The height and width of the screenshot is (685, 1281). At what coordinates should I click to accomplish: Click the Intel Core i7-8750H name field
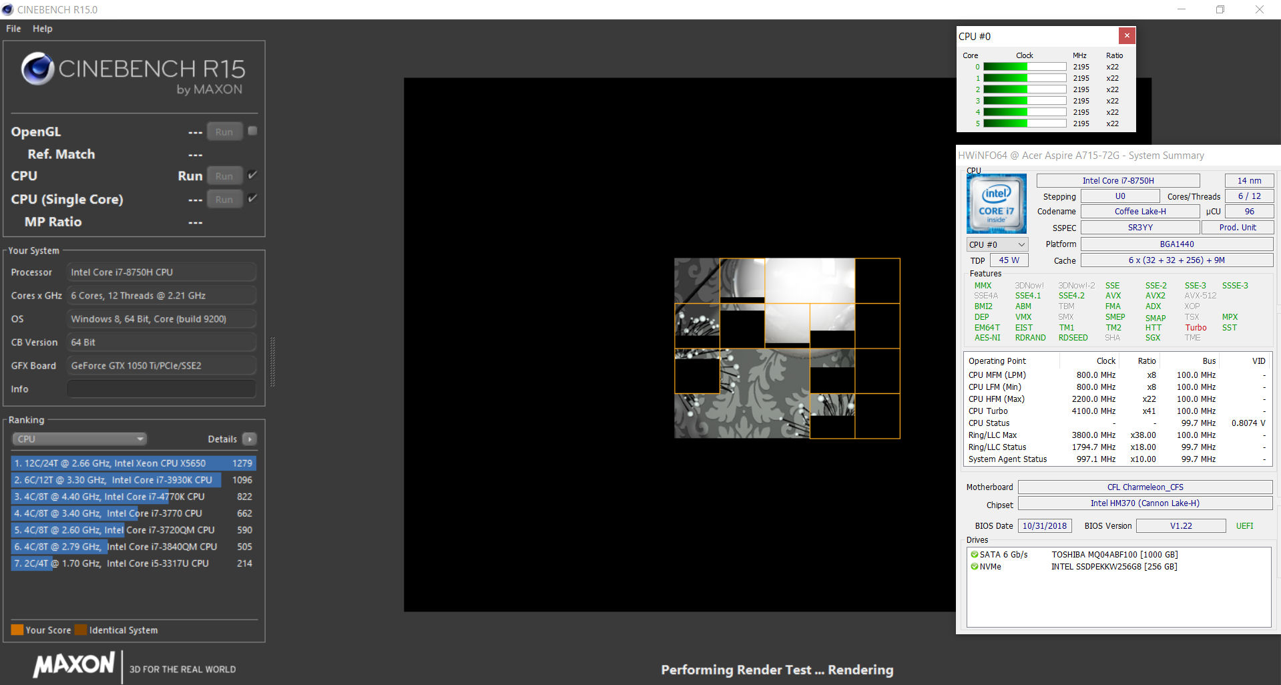click(1118, 180)
